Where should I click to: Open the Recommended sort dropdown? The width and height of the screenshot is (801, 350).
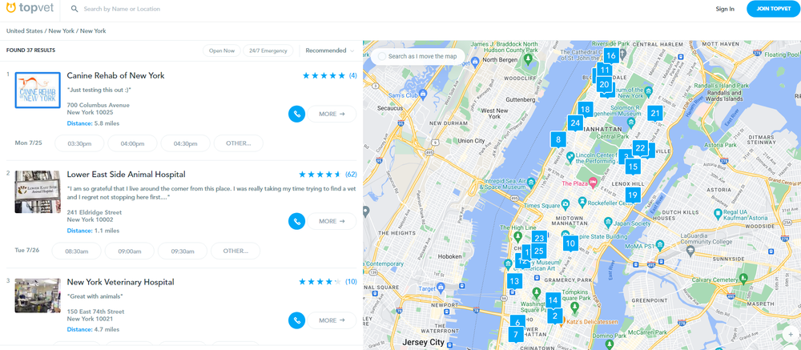(329, 50)
